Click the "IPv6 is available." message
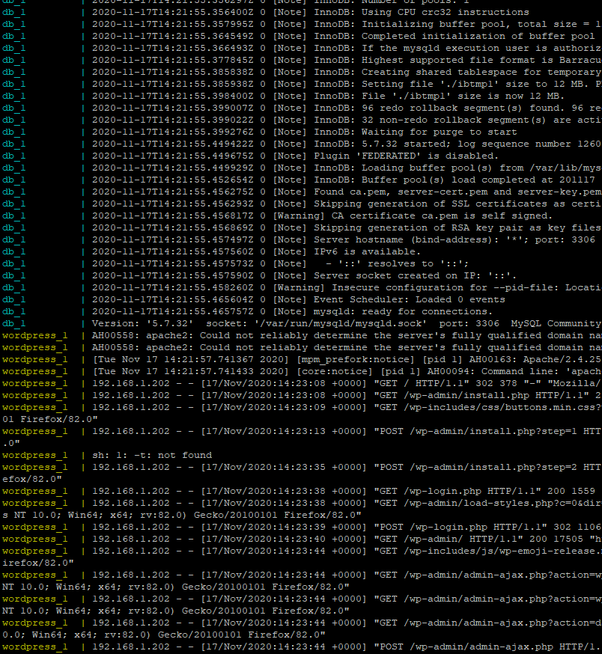This screenshot has height=654, width=602. pos(367,252)
